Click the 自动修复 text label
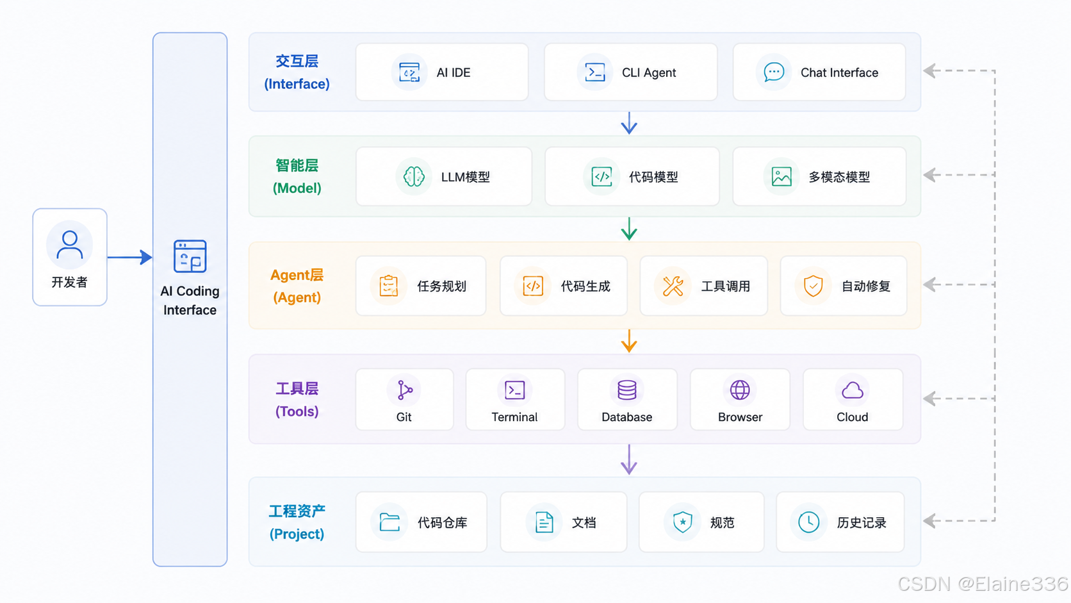 point(866,286)
